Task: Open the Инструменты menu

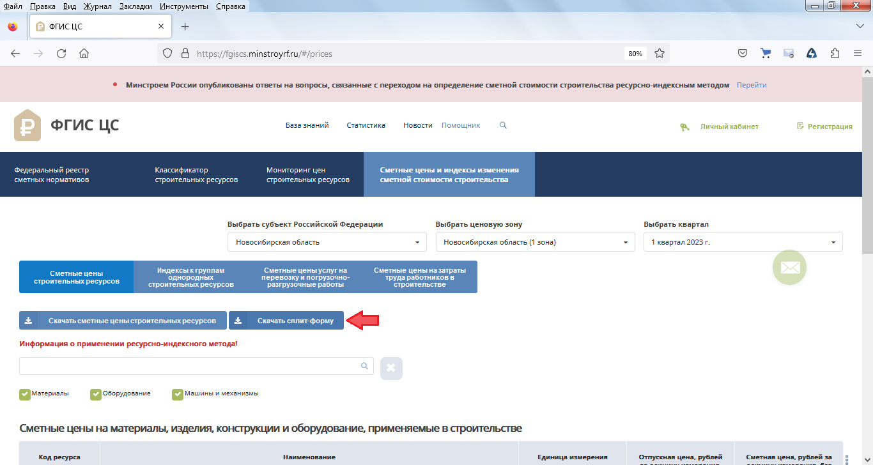Action: (x=185, y=6)
